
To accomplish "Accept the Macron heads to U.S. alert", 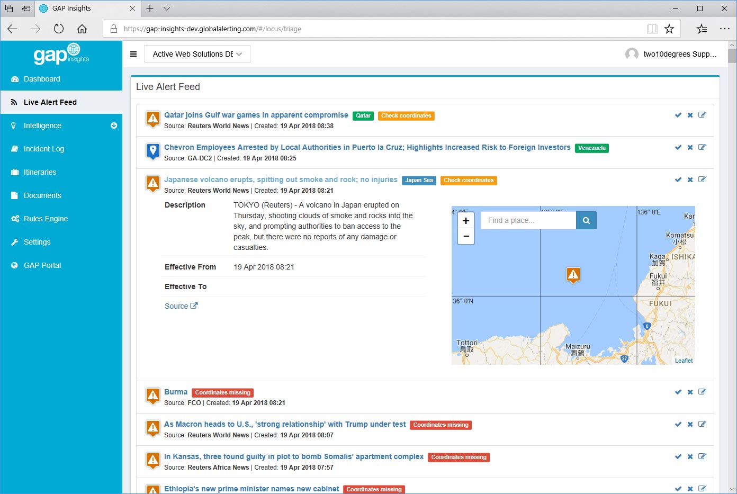I will (x=678, y=424).
